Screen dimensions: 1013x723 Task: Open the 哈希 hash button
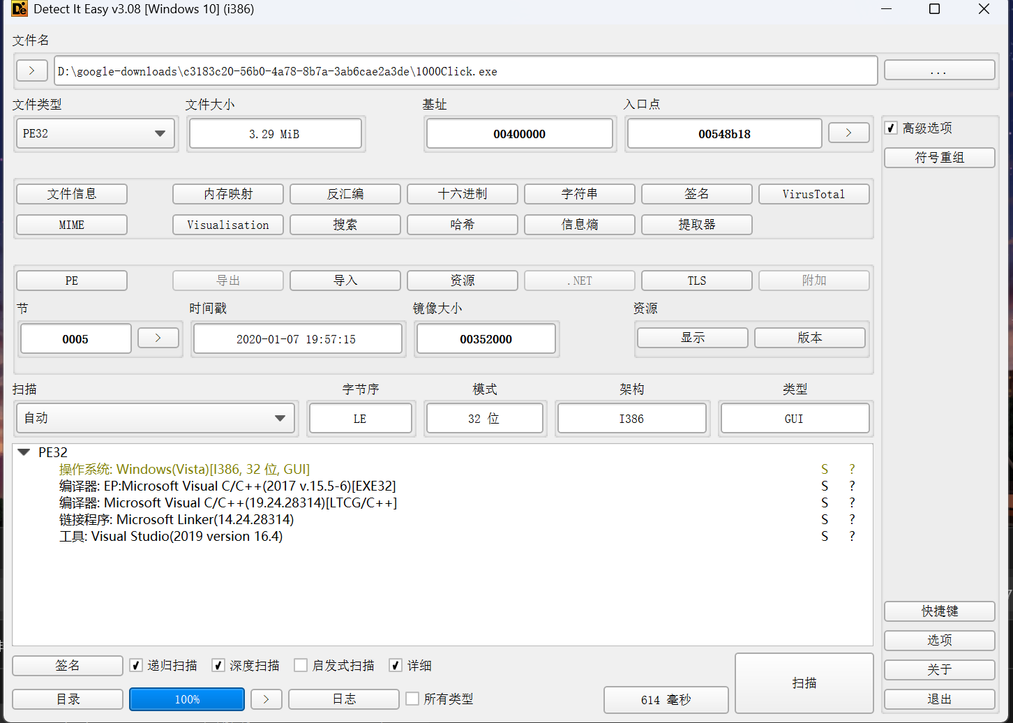(463, 225)
